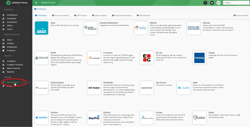Click the All Modules breadcrumb link
250x127 pixels.
[x=40, y=9]
